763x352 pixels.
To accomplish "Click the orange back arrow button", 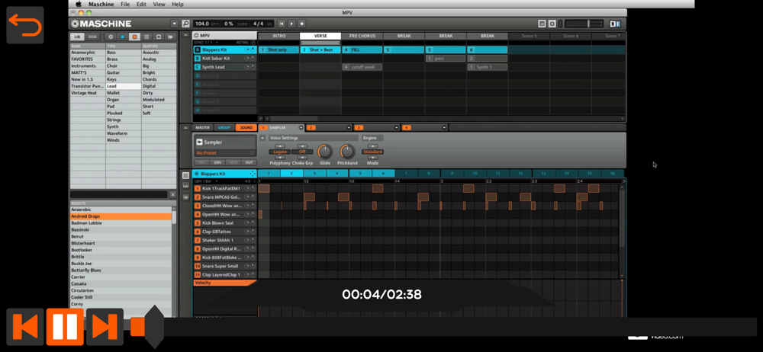I will [x=25, y=25].
